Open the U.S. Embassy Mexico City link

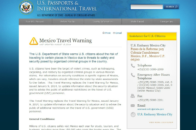[155, 114]
